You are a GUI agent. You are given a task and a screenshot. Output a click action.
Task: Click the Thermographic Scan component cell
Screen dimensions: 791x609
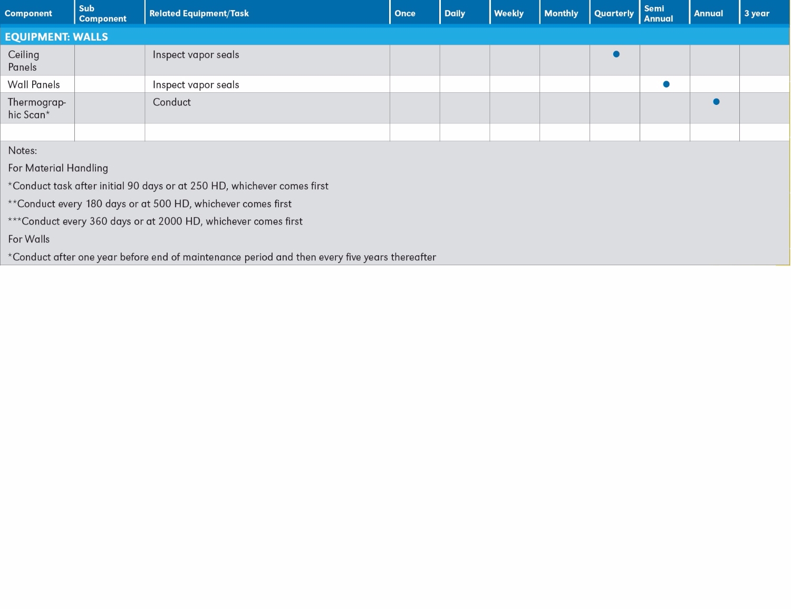[x=36, y=108]
